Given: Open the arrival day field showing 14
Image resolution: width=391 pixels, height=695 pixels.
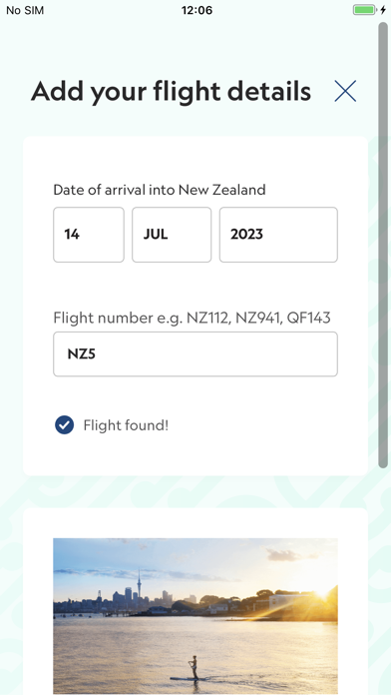Looking at the screenshot, I should pos(89,235).
